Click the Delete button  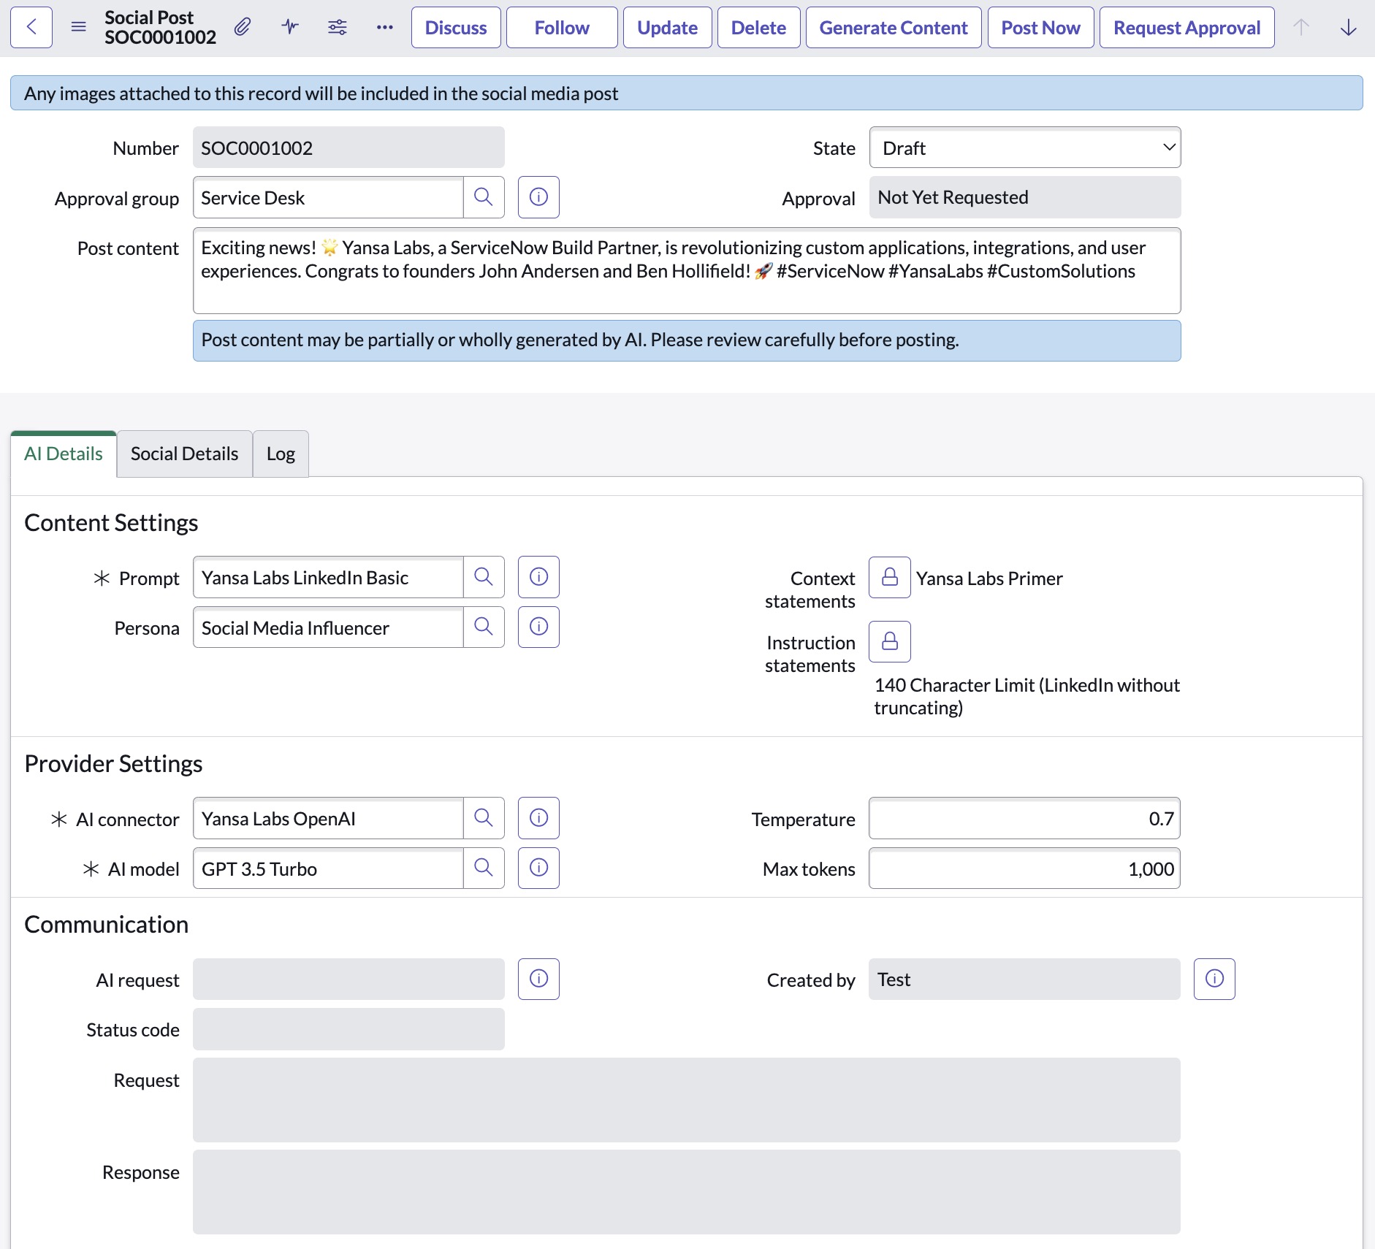[759, 28]
